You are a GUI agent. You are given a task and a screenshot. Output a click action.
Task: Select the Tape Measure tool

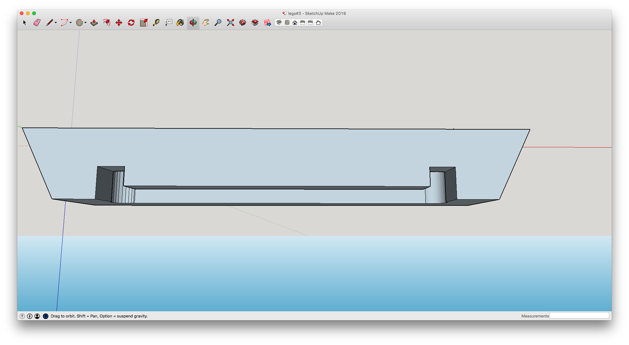pyautogui.click(x=156, y=23)
